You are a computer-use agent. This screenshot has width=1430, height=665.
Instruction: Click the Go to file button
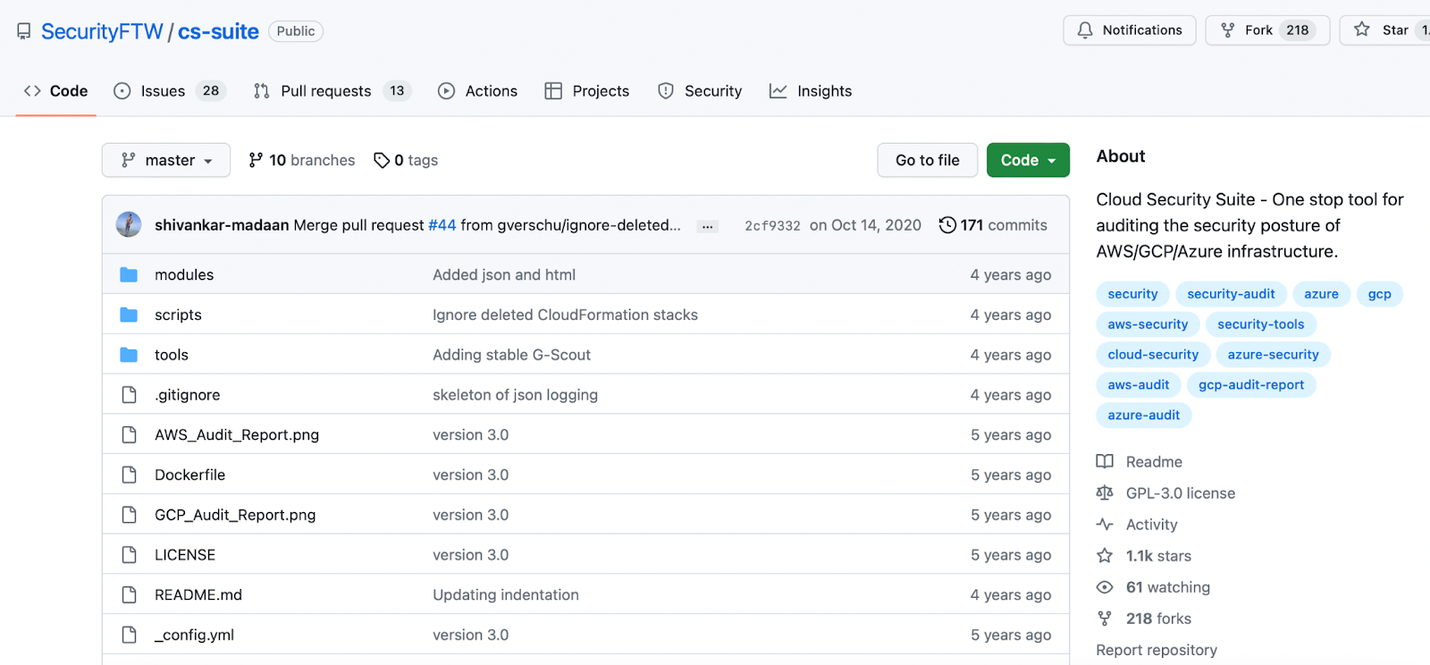click(928, 160)
